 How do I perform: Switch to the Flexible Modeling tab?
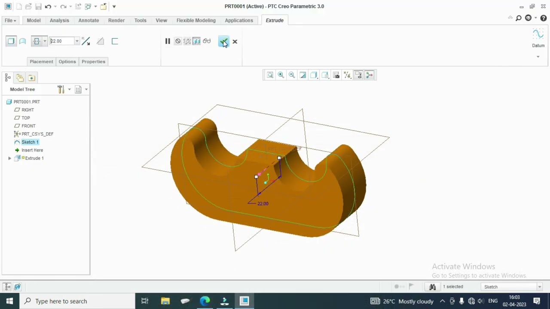pos(196,20)
